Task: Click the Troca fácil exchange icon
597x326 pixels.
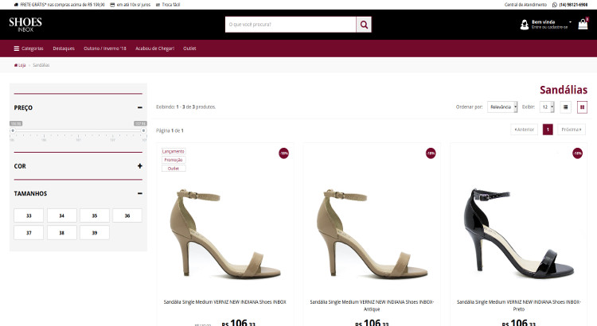Action: (158, 5)
